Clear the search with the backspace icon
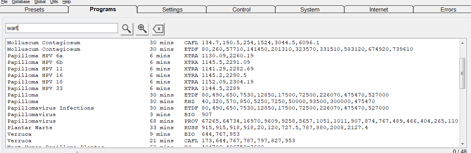 pyautogui.click(x=158, y=28)
